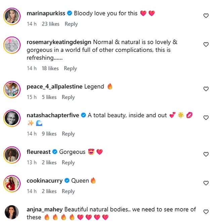Image resolution: width=213 pixels, height=224 pixels.
Task: Tap heart icon next to fleureast's comment
Action: click(x=206, y=154)
